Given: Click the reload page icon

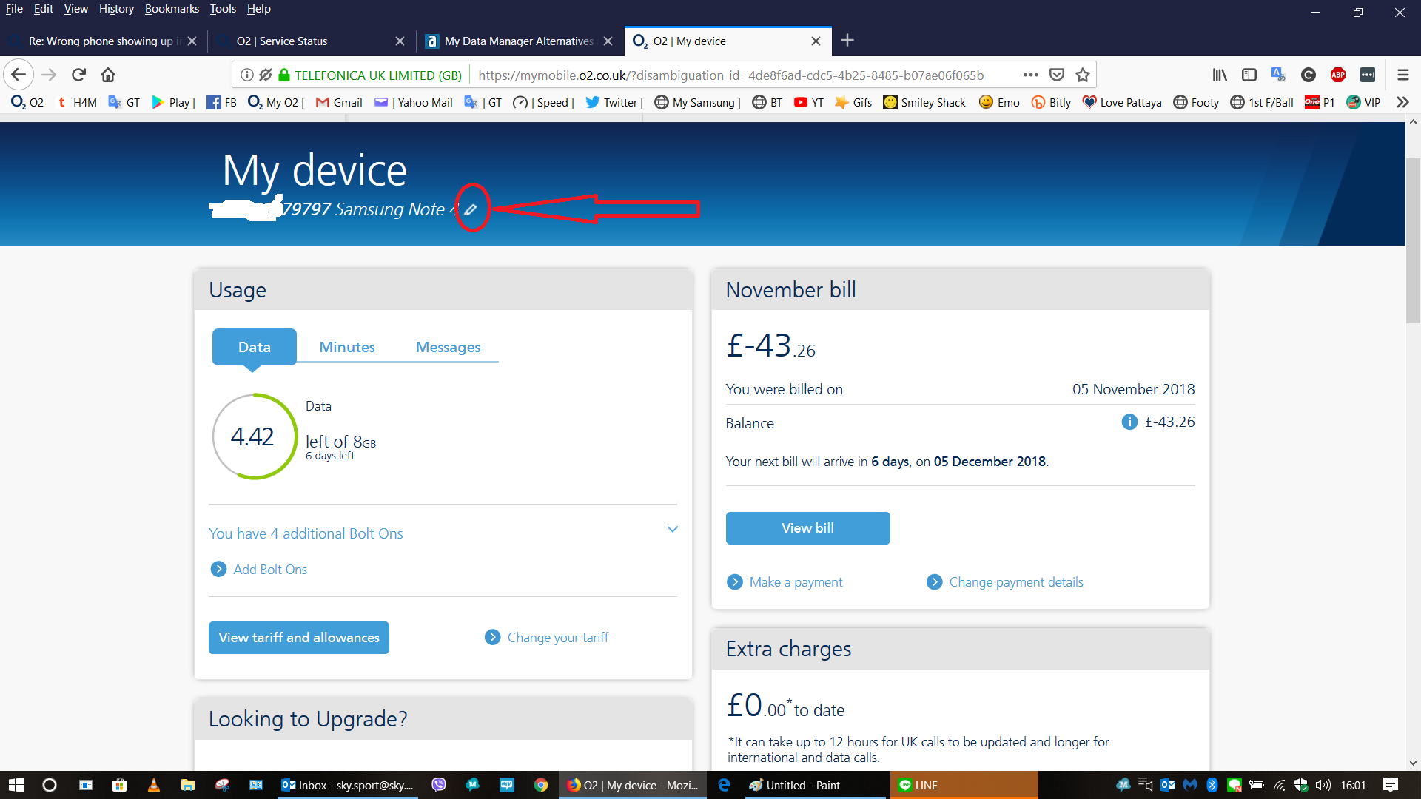Looking at the screenshot, I should click(78, 74).
